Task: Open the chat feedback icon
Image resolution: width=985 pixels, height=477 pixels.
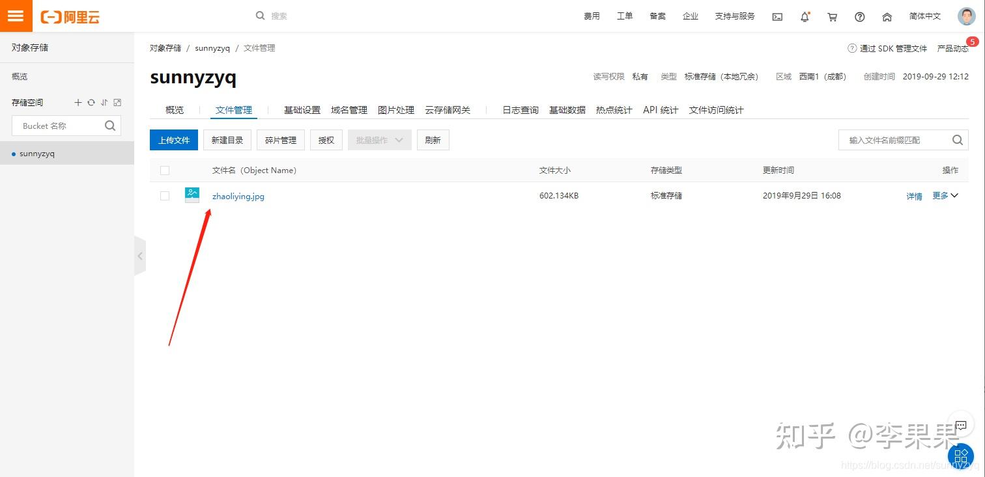Action: click(x=961, y=426)
